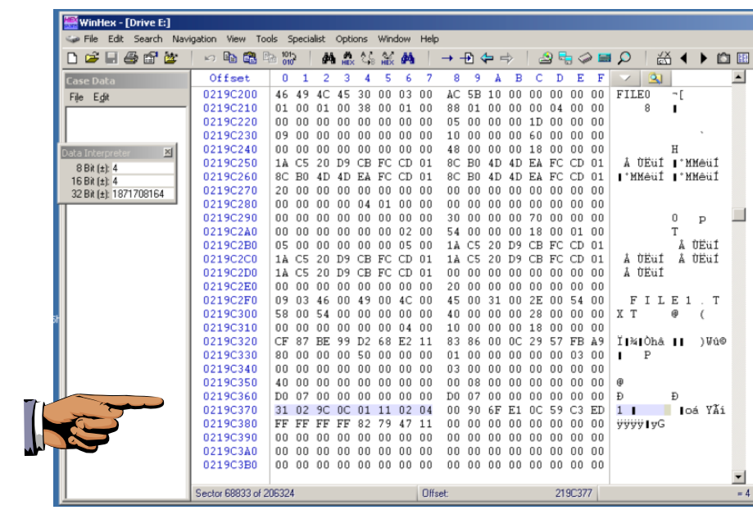753x510 pixels.
Task: Open the Search menu
Action: pos(148,39)
